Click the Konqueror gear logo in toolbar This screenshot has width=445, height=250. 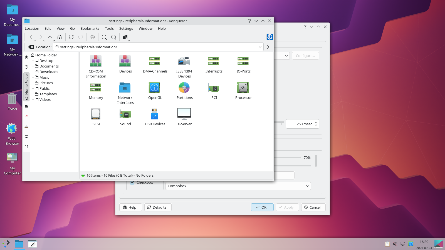tap(270, 37)
